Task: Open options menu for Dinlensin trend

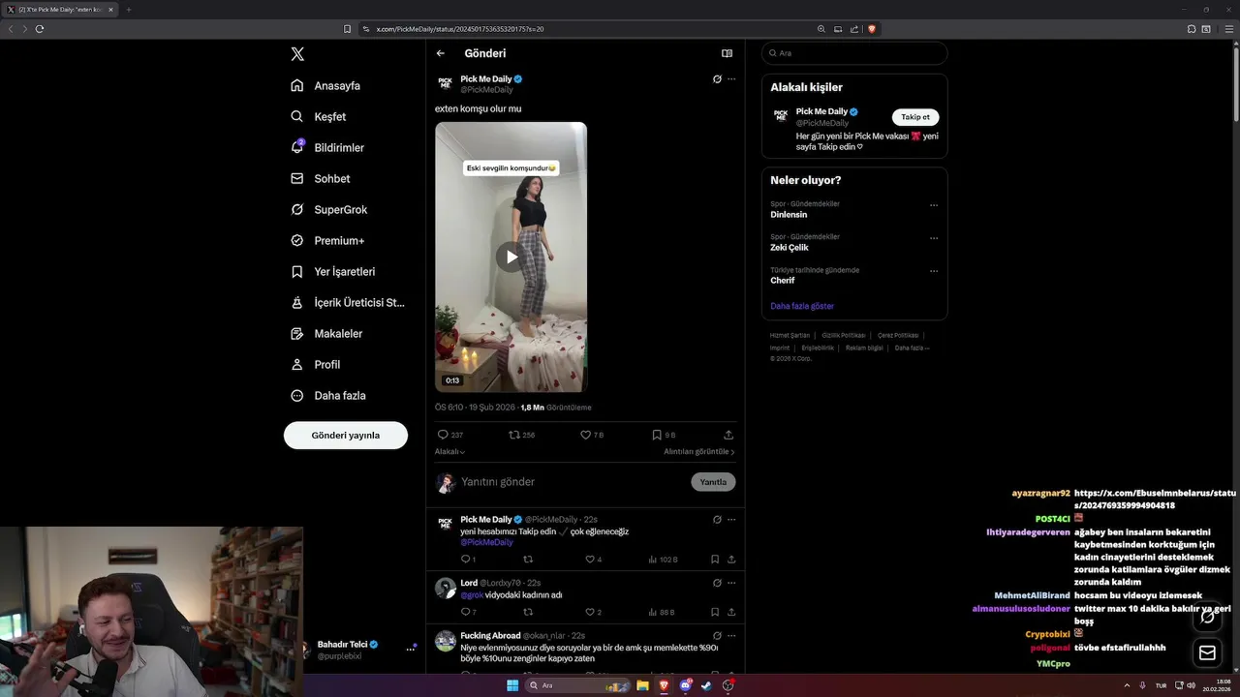Action: point(934,205)
